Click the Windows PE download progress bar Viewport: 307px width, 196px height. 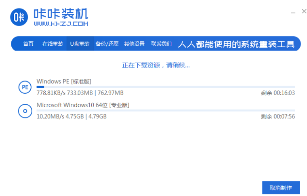coord(165,86)
